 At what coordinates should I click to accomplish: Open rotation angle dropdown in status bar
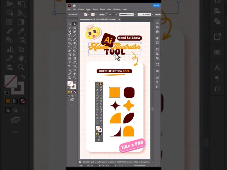pos(100,165)
